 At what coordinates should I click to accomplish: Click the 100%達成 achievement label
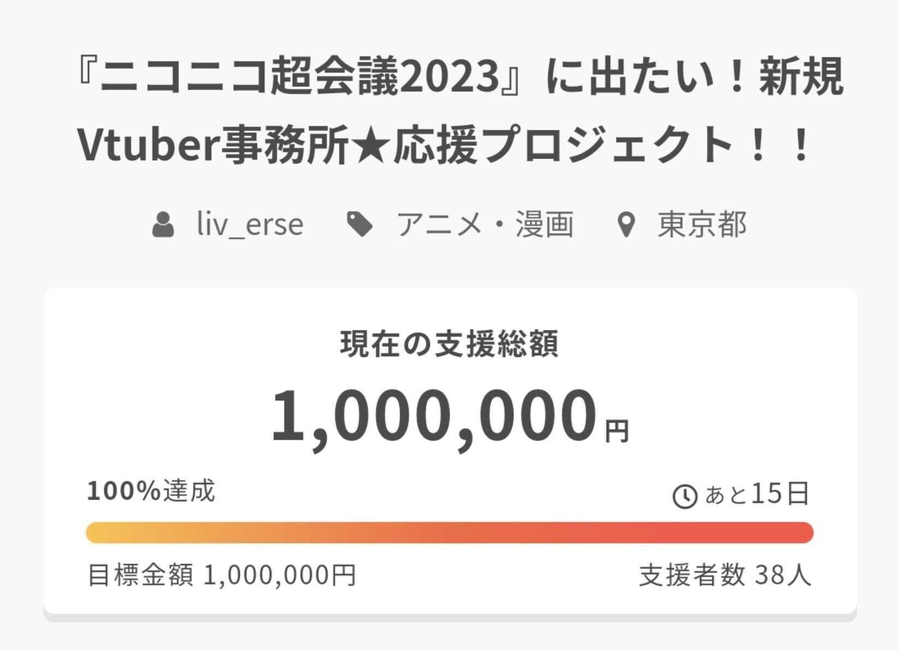pos(151,491)
